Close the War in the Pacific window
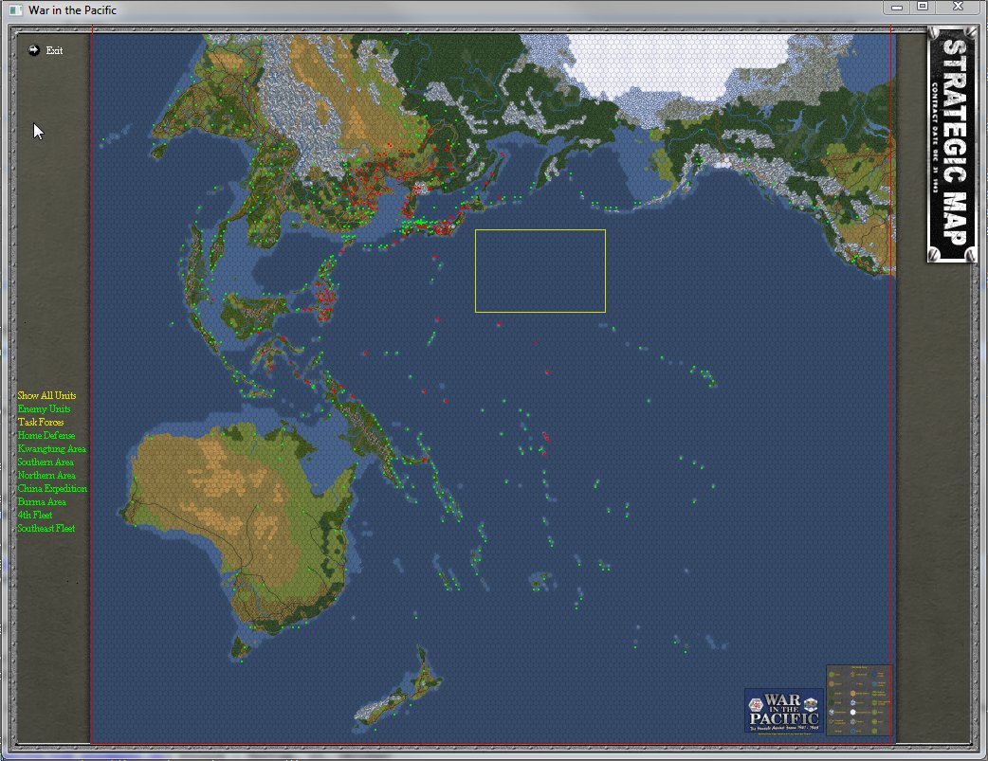 pos(958,7)
